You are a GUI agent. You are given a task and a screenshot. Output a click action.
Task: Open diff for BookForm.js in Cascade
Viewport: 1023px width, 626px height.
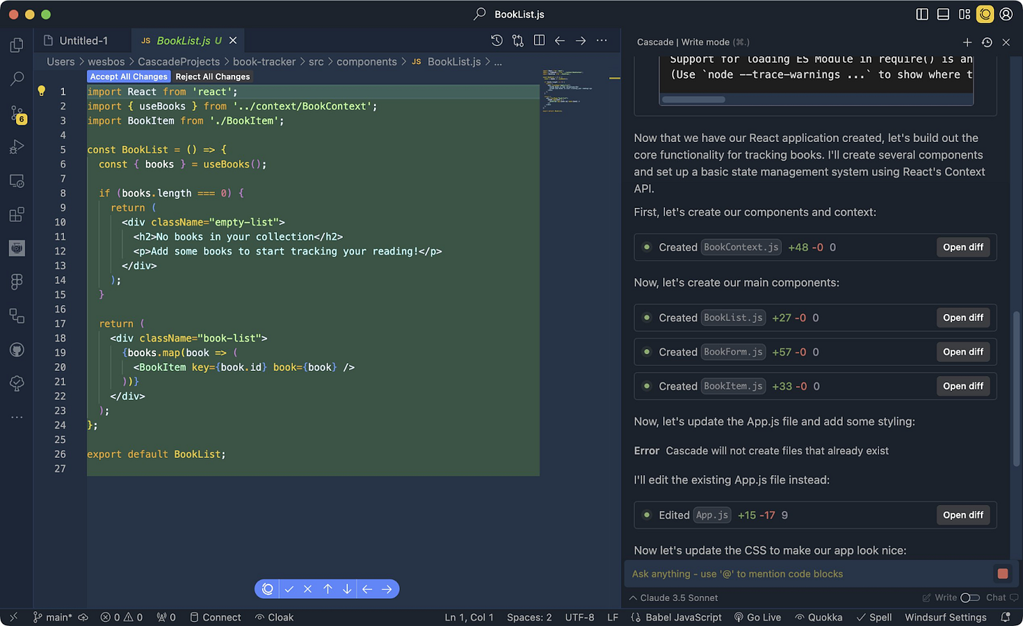tap(963, 352)
